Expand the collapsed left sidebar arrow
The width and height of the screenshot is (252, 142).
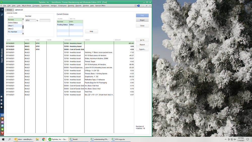[2, 10]
